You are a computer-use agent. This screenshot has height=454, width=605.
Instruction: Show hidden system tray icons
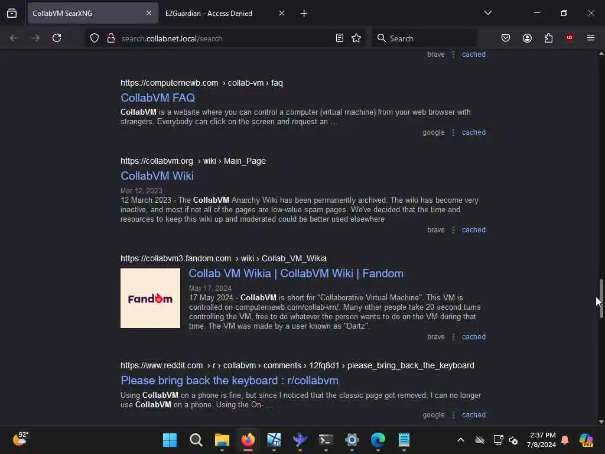[x=461, y=440]
